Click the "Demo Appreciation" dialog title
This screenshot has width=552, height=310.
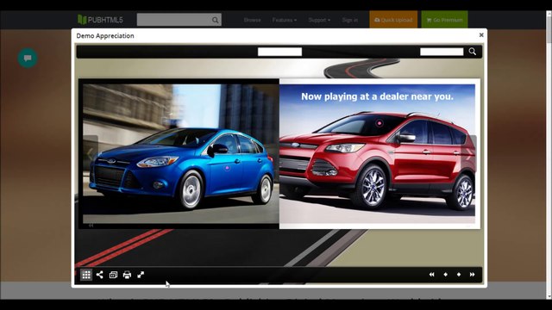105,35
